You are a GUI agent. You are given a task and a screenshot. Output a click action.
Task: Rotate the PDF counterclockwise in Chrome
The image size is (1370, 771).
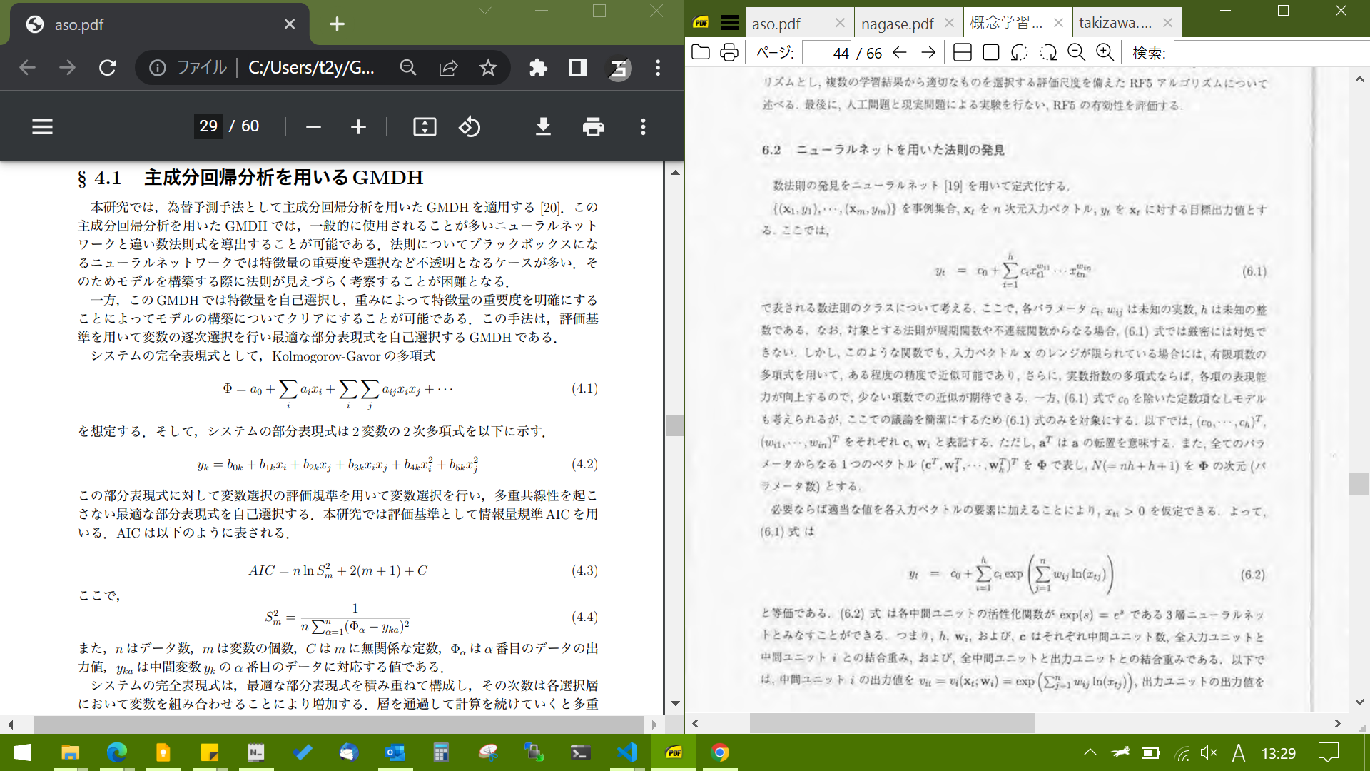click(x=470, y=127)
